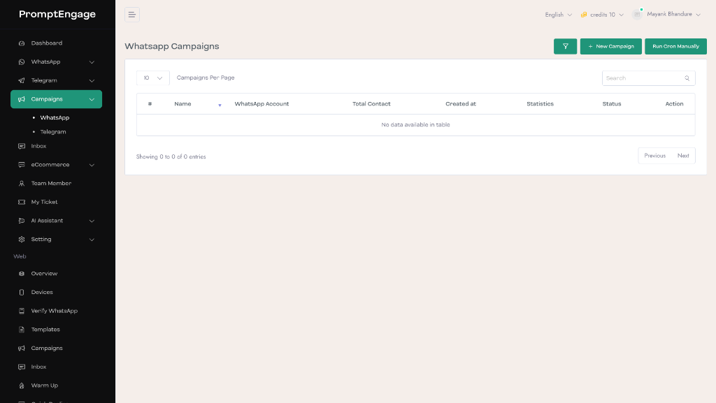This screenshot has width=716, height=403.
Task: Click the Devices phone icon
Action: click(x=22, y=293)
